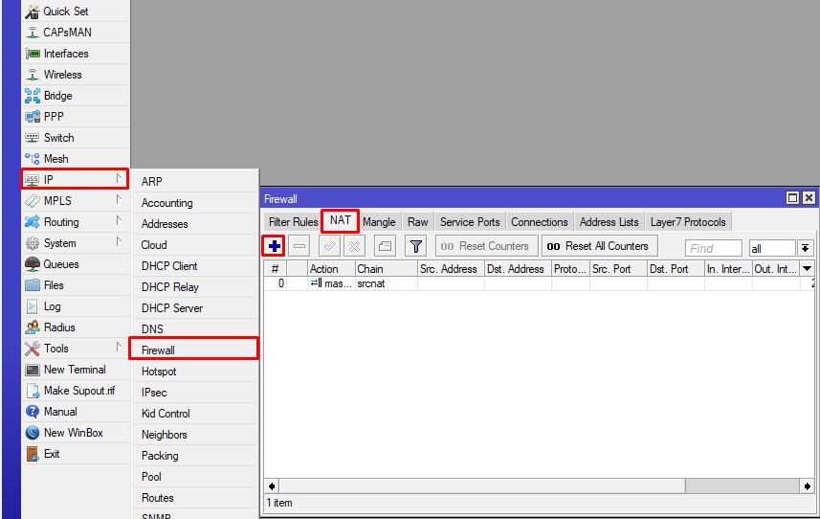Click the Reset Counters button
The height and width of the screenshot is (519, 820).
pyautogui.click(x=486, y=246)
